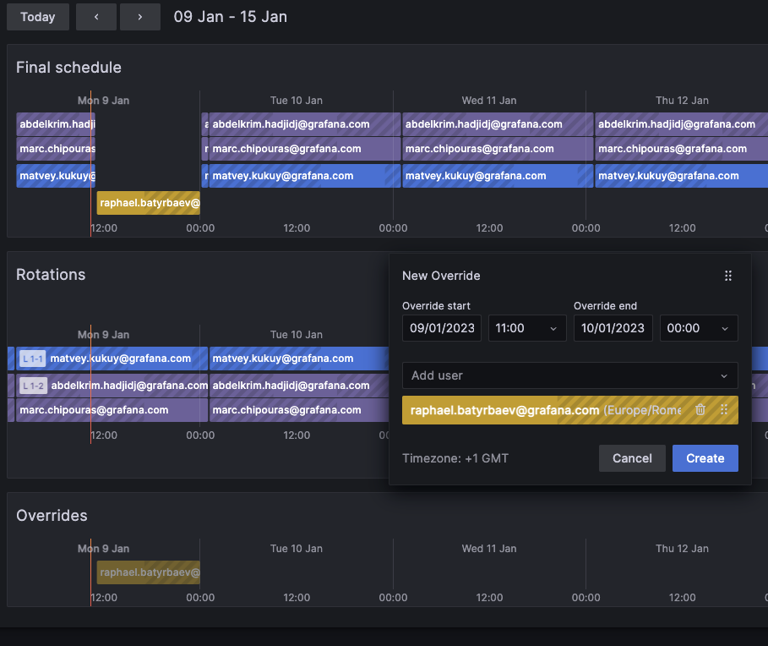
Task: Click the Cancel button
Action: pos(632,457)
